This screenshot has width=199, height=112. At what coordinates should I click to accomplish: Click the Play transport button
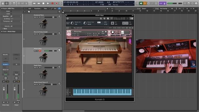48,3
